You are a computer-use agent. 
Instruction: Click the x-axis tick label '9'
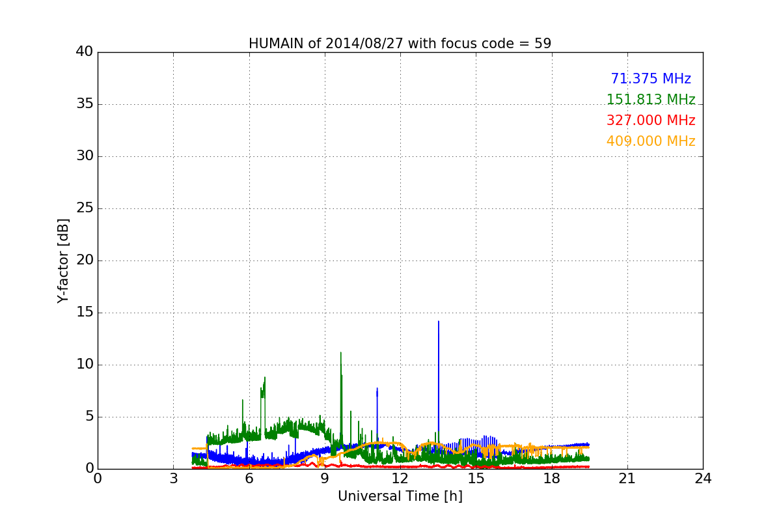point(324,478)
